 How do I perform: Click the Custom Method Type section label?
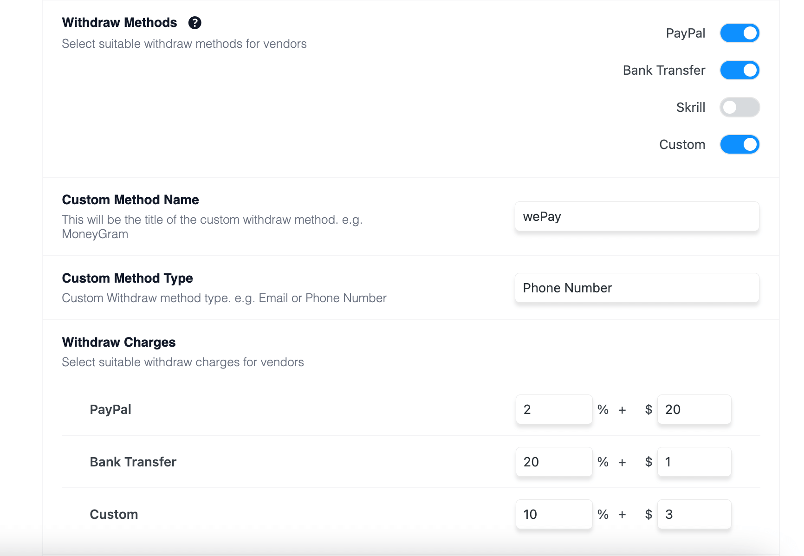[x=127, y=278]
